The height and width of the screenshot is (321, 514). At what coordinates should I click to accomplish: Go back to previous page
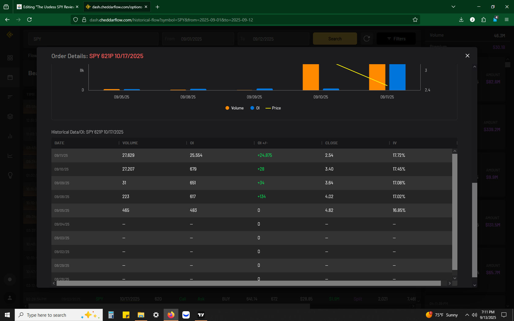click(x=7, y=20)
